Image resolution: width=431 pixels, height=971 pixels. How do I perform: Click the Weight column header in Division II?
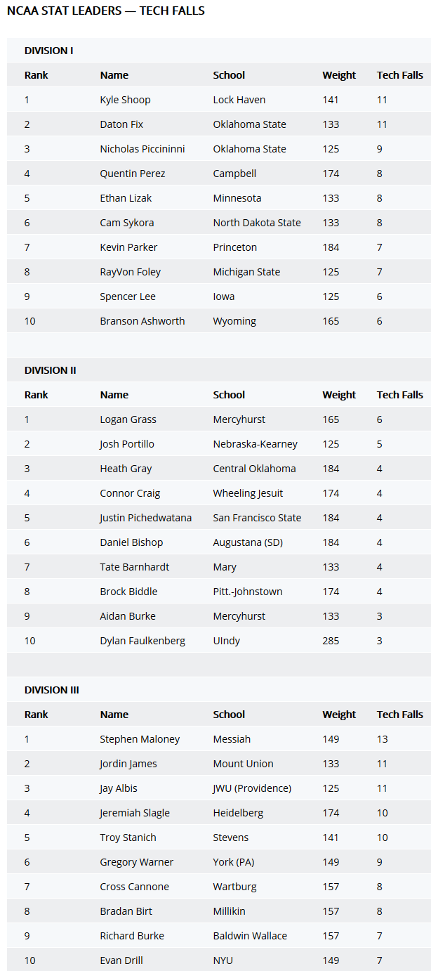pos(339,395)
